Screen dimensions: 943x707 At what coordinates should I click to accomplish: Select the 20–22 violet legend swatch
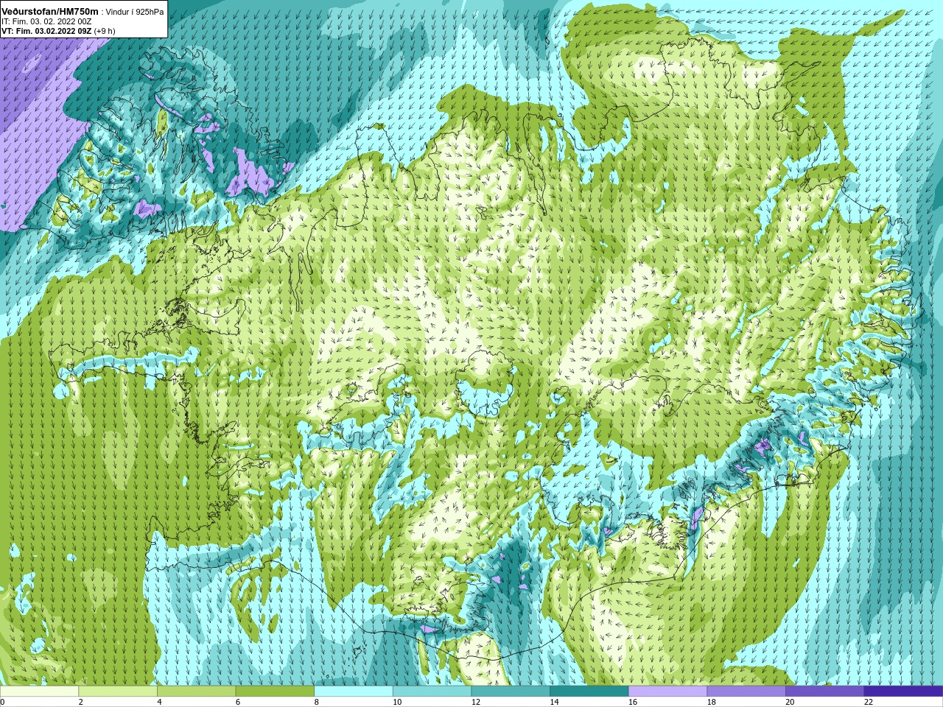824,691
